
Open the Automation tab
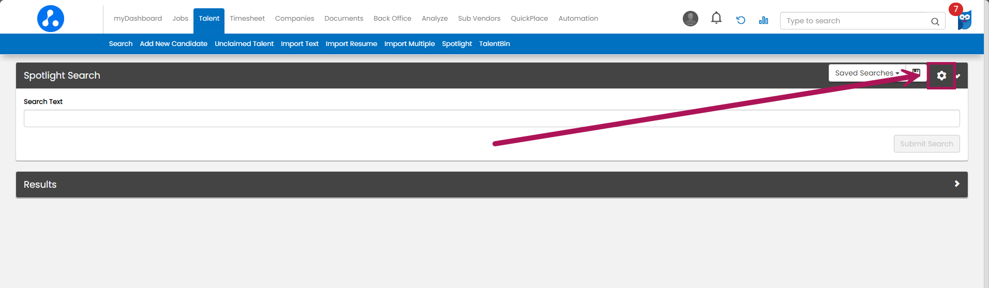pyautogui.click(x=578, y=19)
